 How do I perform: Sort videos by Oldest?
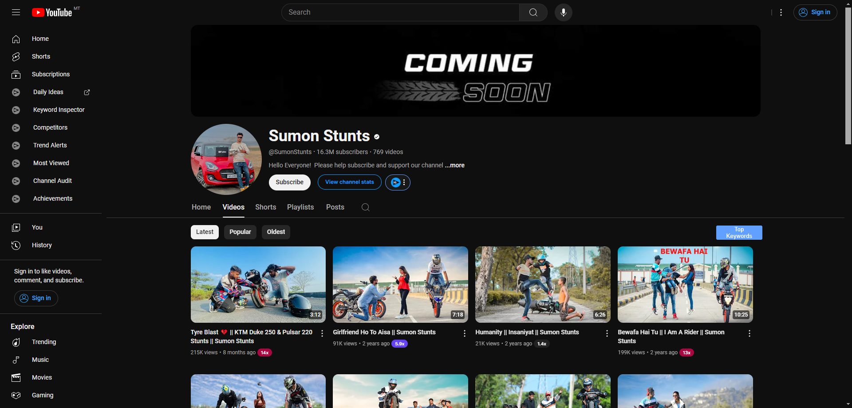pos(276,232)
